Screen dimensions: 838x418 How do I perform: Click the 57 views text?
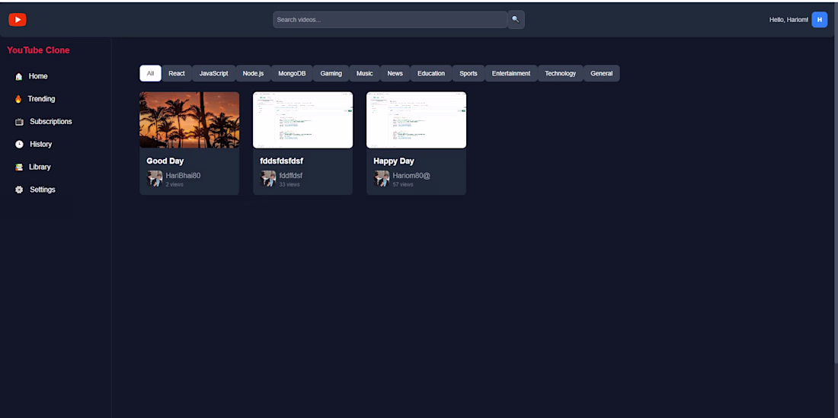pos(403,184)
